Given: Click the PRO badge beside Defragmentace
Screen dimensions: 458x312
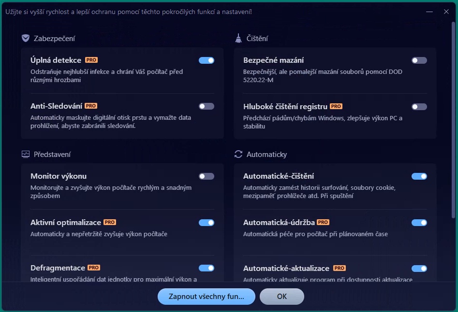Looking at the screenshot, I should click(x=94, y=268).
